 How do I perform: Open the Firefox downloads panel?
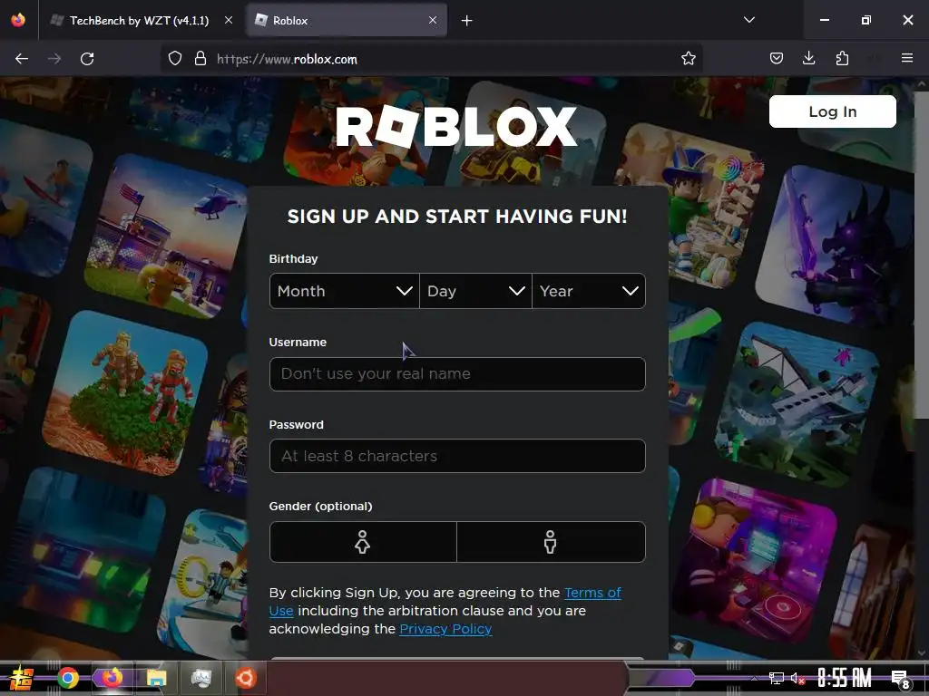[808, 59]
